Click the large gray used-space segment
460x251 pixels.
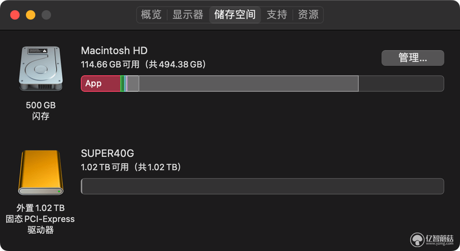tap(248, 83)
